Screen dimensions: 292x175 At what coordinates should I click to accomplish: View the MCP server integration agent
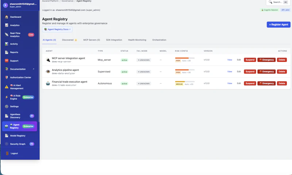point(230,60)
